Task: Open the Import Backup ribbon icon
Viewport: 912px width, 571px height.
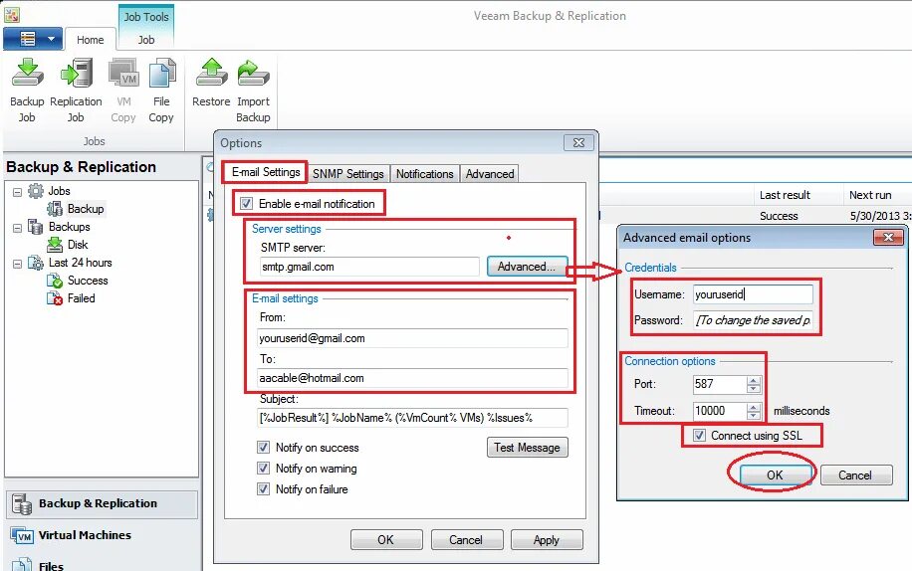Action: pos(253,73)
